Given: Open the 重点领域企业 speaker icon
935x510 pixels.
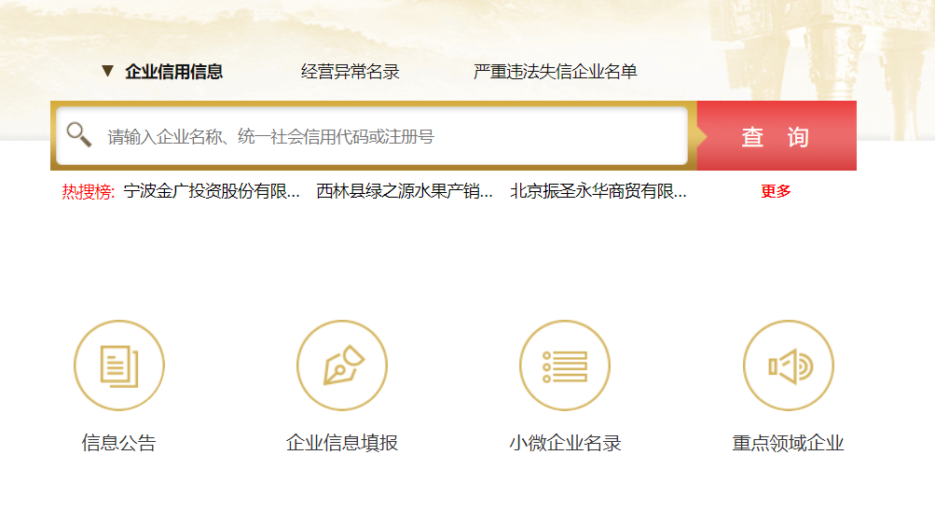Looking at the screenshot, I should 789,365.
